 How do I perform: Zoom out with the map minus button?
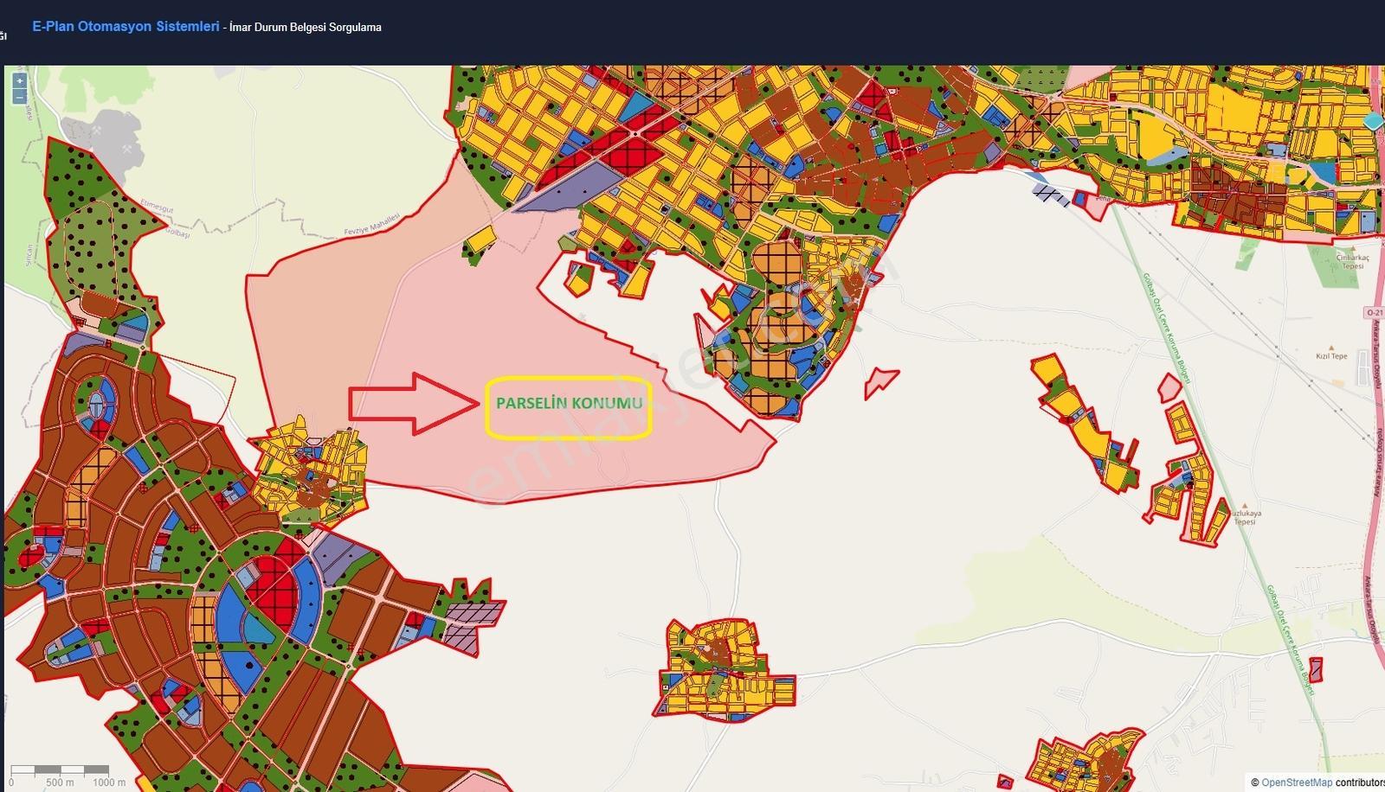click(x=20, y=97)
